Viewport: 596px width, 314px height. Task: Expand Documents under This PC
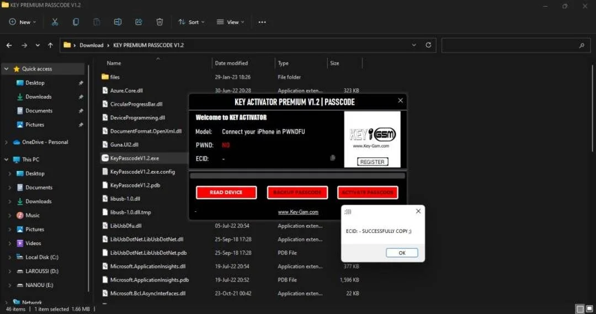click(x=10, y=188)
